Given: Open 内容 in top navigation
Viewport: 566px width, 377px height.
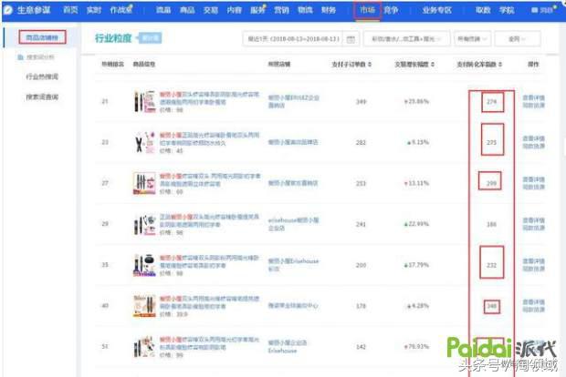Looking at the screenshot, I should click(235, 10).
